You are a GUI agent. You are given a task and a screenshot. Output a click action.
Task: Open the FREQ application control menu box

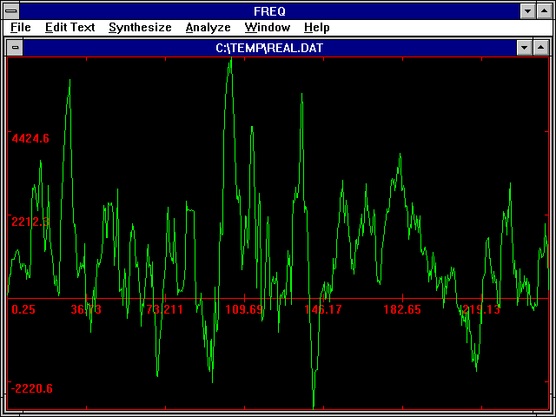[x=10, y=10]
